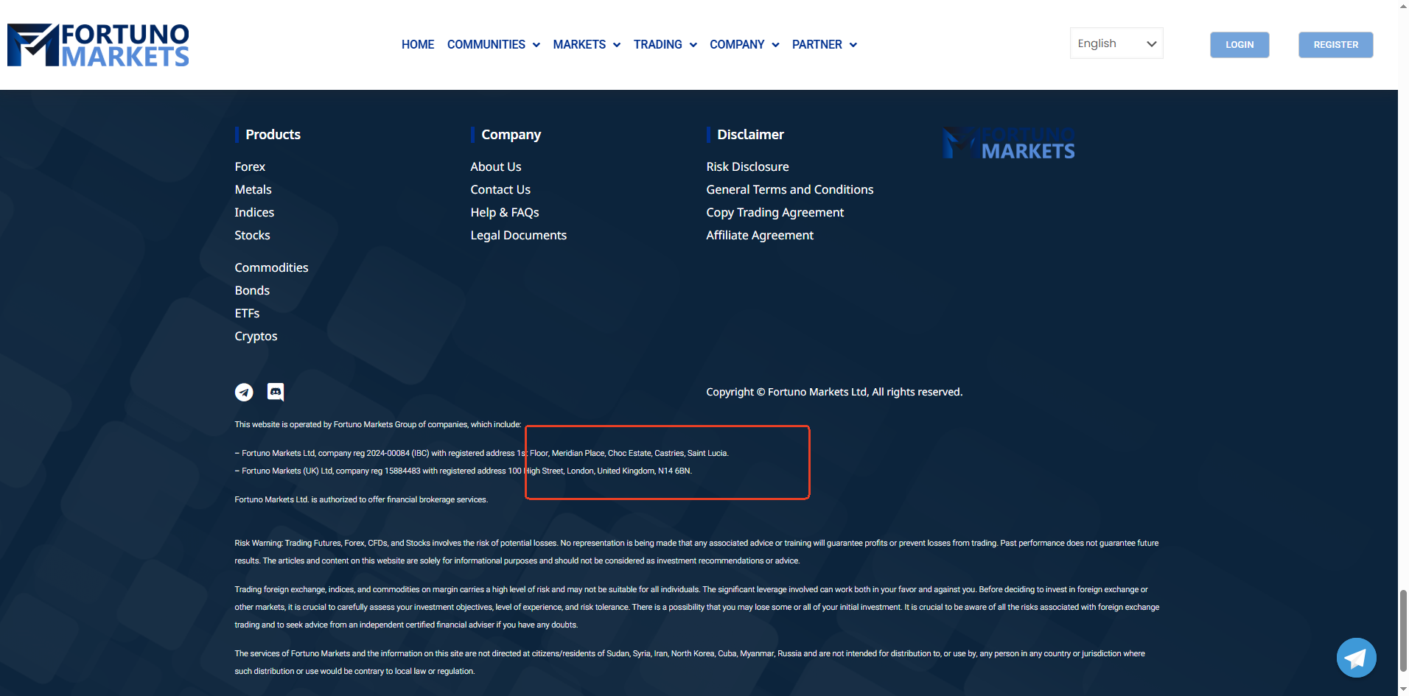Open the floating Telegram chat button

point(1356,657)
